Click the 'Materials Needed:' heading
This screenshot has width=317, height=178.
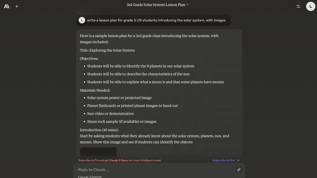[95, 90]
